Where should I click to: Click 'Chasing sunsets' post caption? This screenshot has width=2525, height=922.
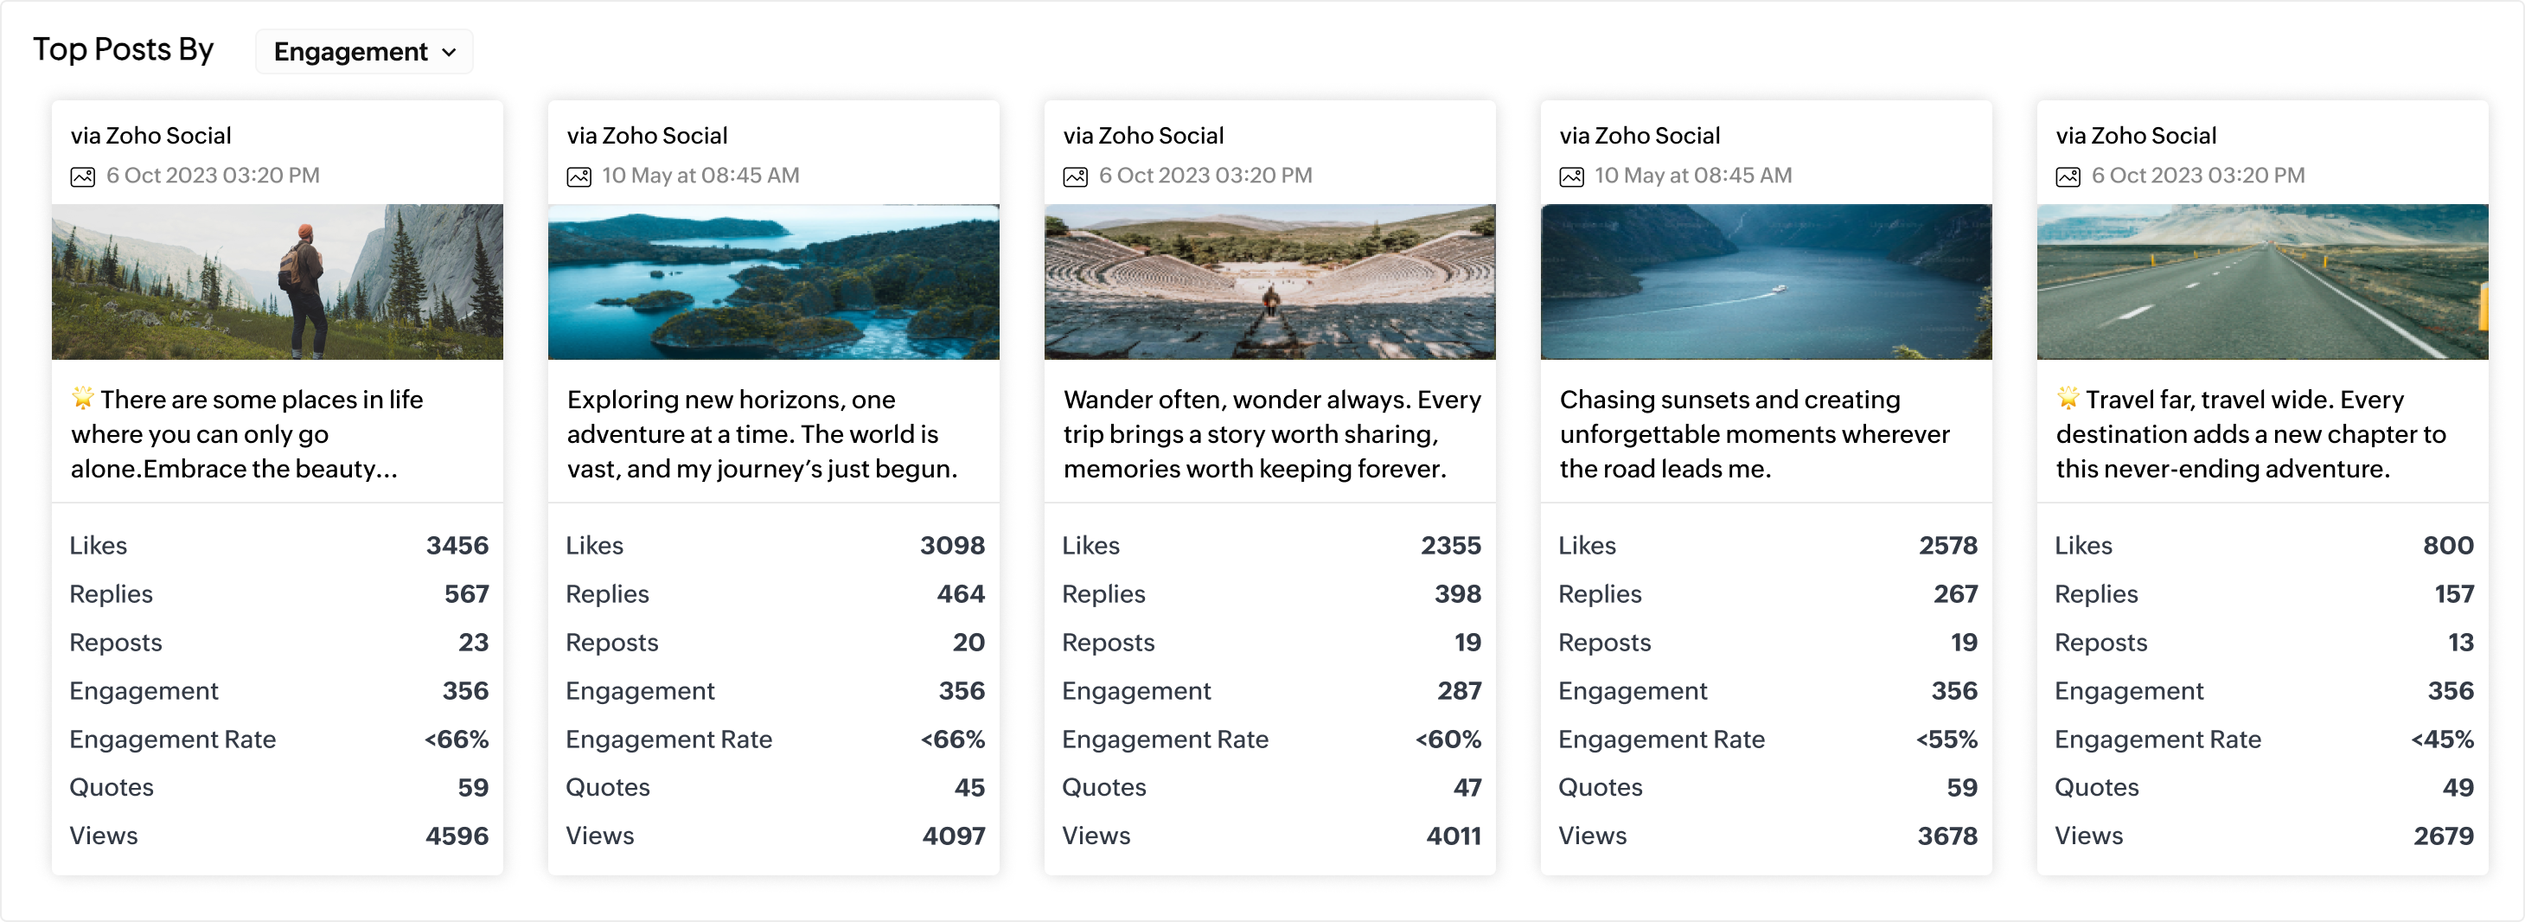tap(1754, 433)
